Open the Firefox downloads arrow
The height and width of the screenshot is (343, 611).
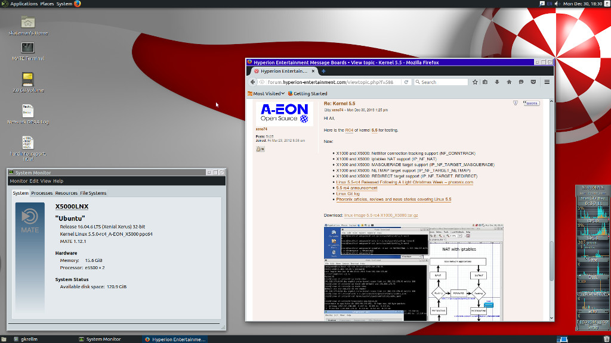click(497, 82)
